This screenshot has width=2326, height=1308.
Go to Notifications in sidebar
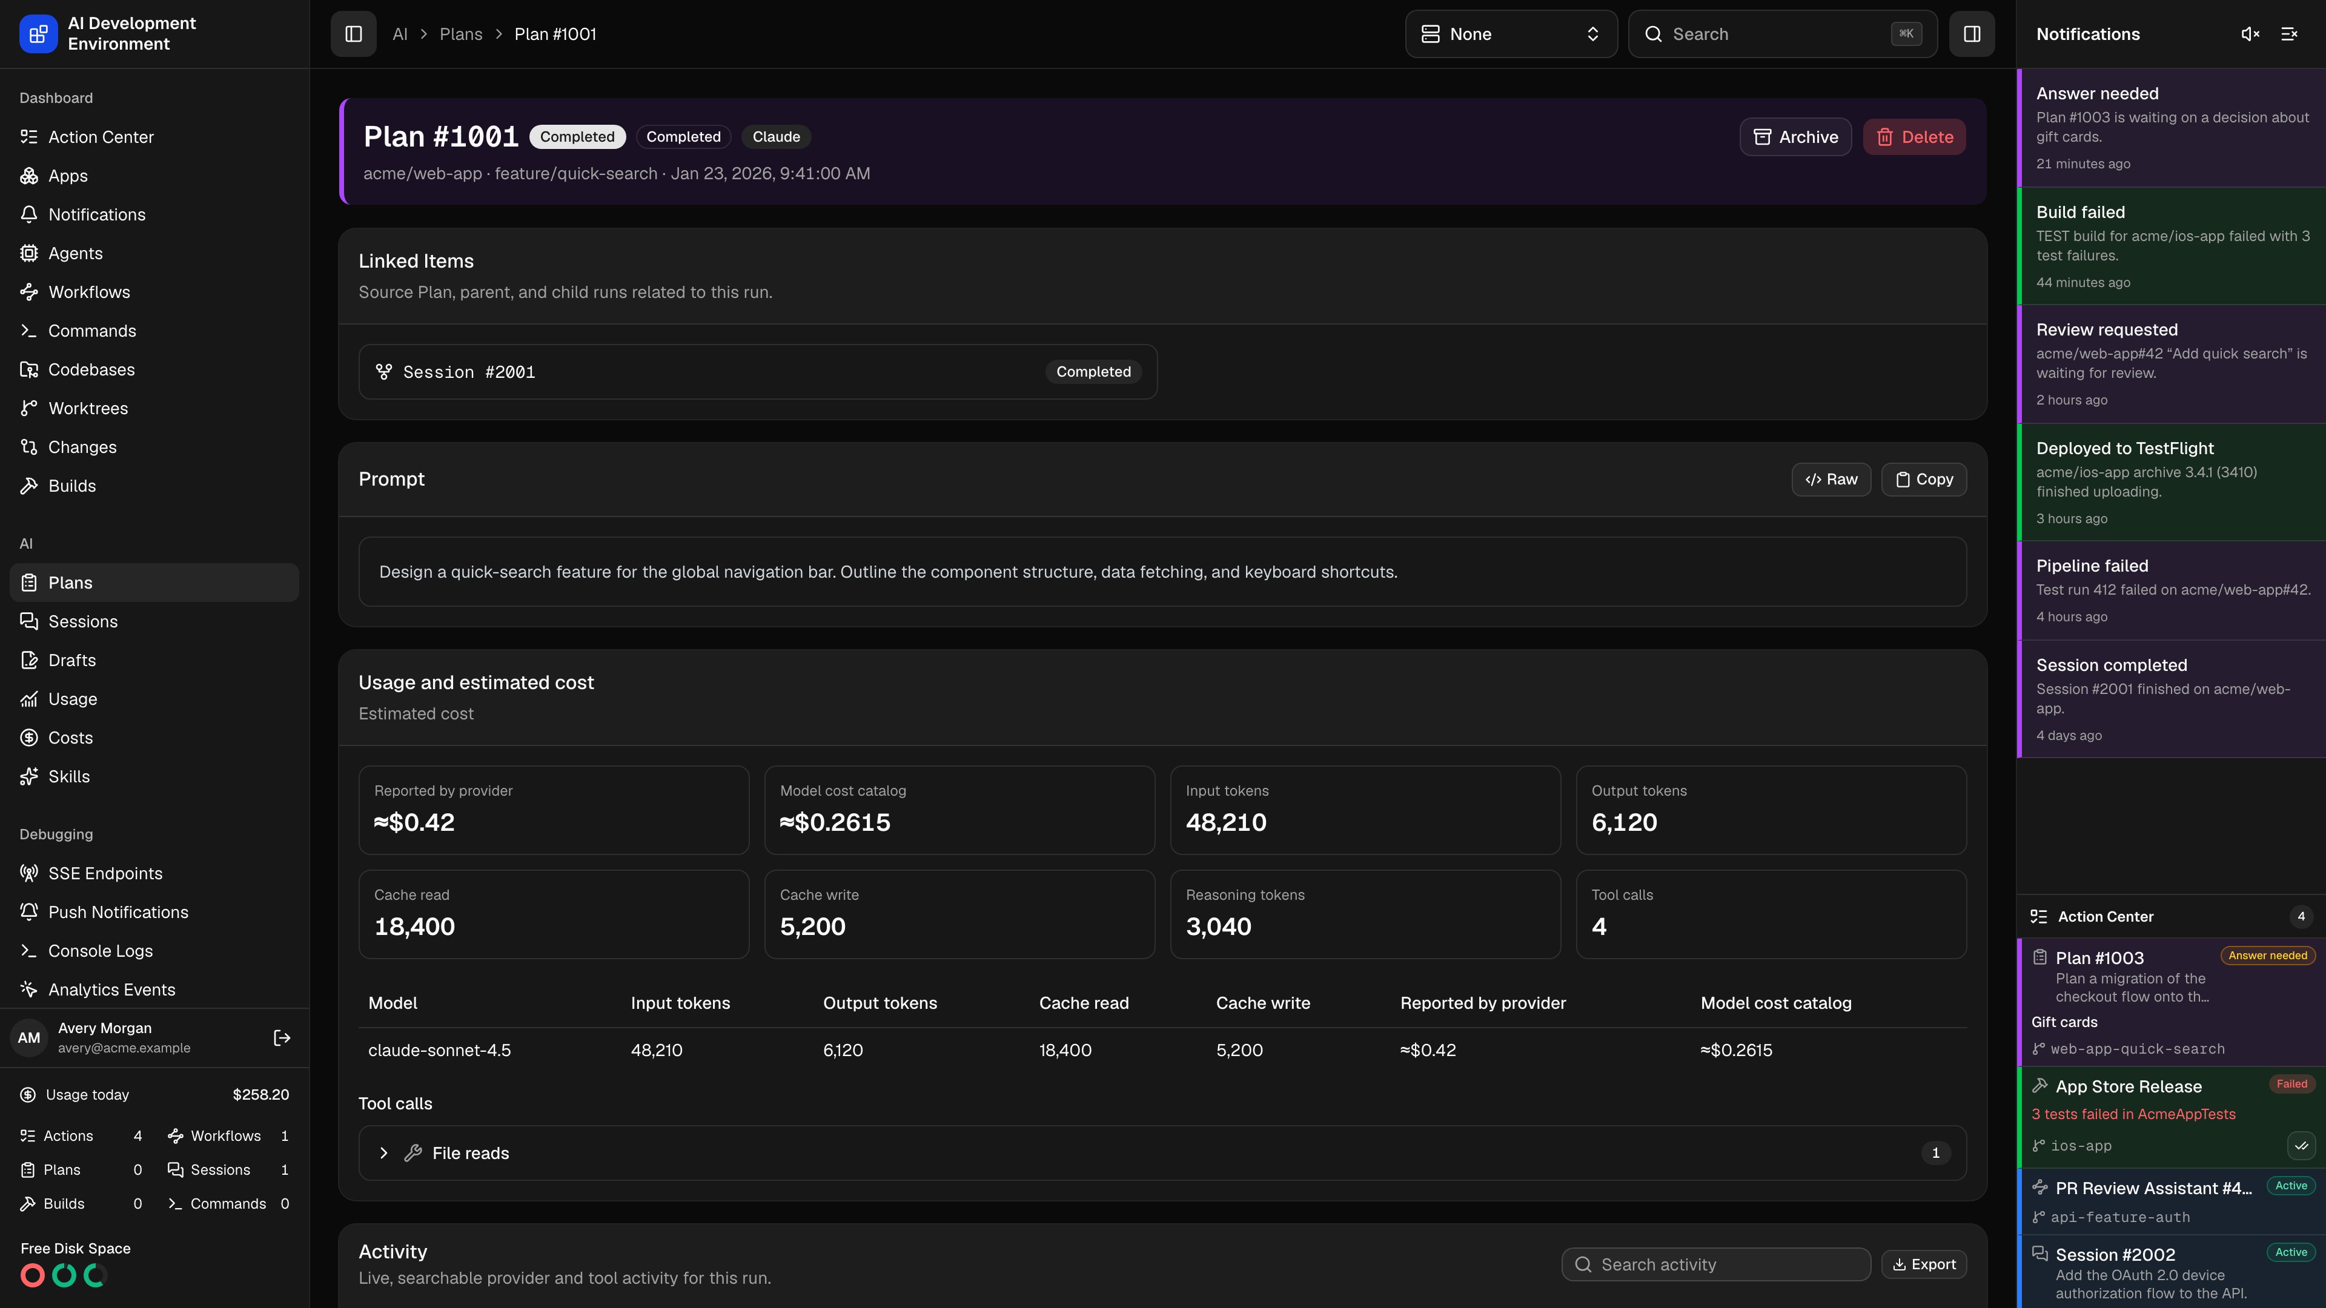coord(154,215)
